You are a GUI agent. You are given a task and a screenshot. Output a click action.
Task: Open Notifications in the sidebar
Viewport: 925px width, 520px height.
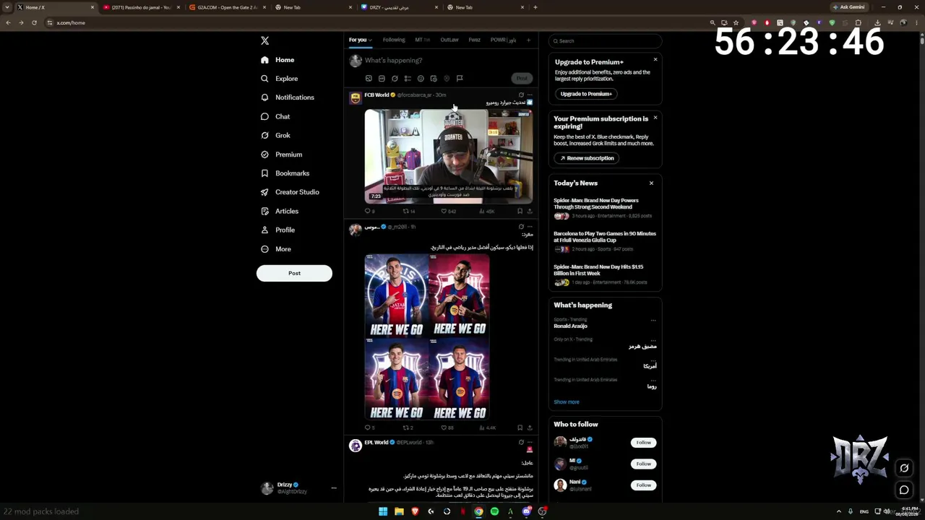pyautogui.click(x=287, y=97)
